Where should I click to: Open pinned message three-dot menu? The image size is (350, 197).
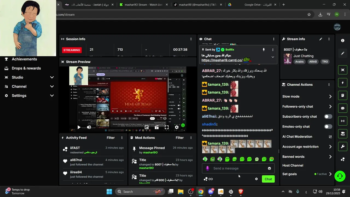[x=273, y=50]
